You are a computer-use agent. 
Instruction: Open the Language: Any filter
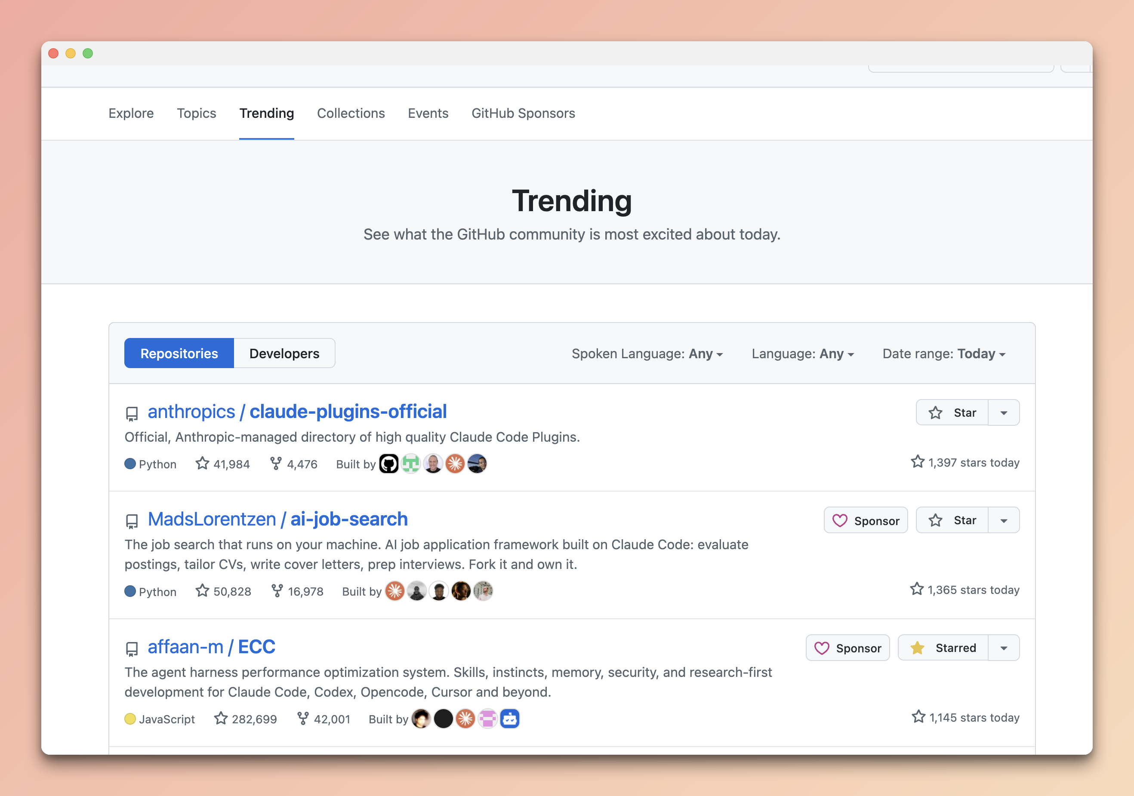click(803, 353)
